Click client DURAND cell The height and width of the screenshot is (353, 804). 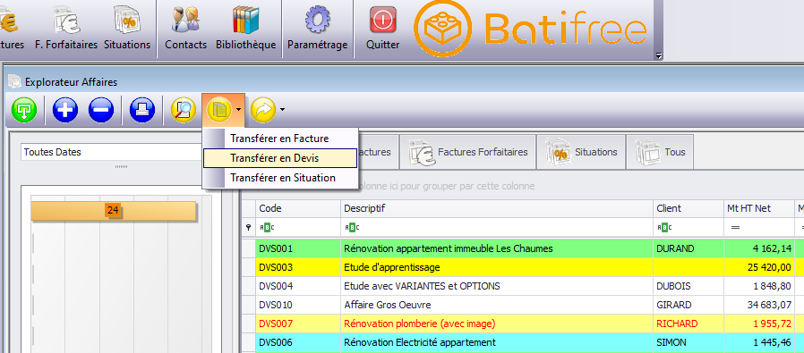689,248
